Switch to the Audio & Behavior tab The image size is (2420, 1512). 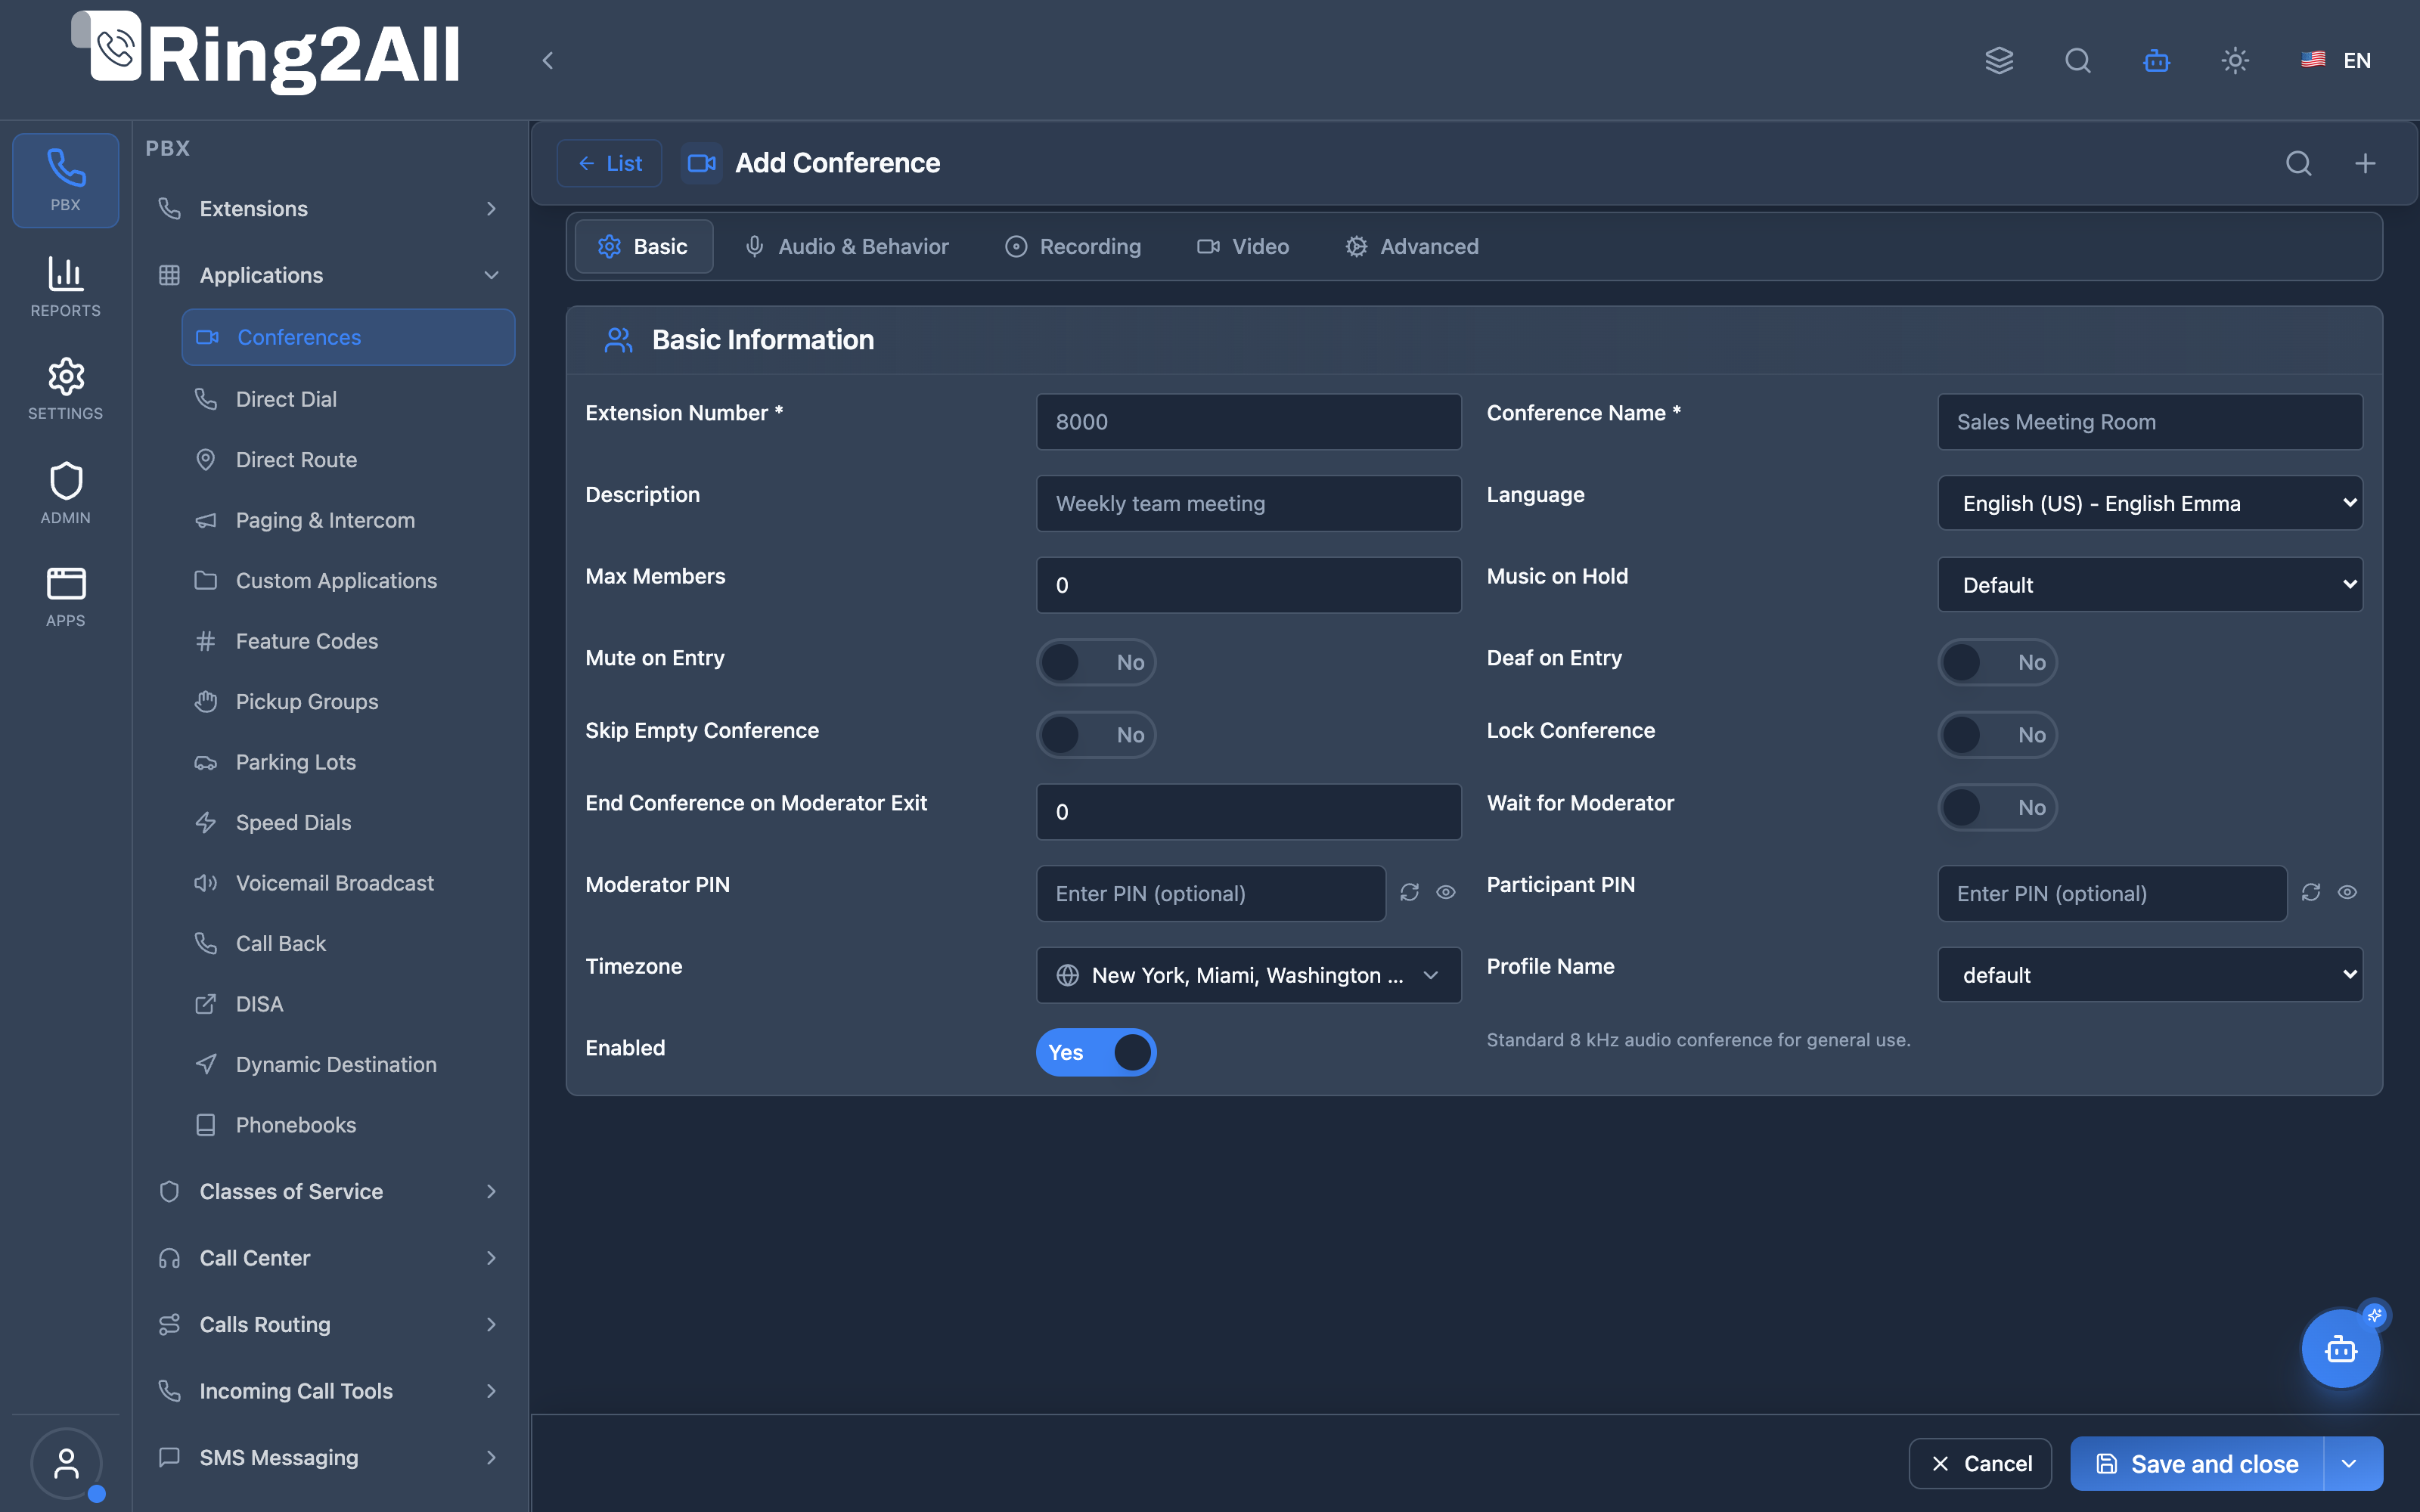[846, 246]
